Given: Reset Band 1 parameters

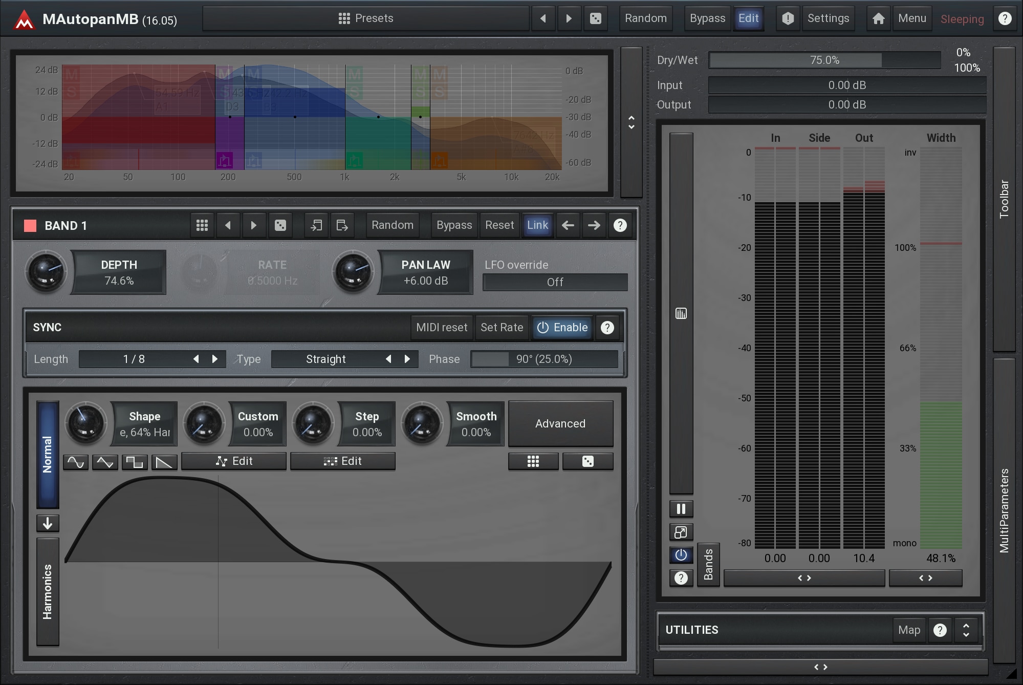Looking at the screenshot, I should pos(499,225).
